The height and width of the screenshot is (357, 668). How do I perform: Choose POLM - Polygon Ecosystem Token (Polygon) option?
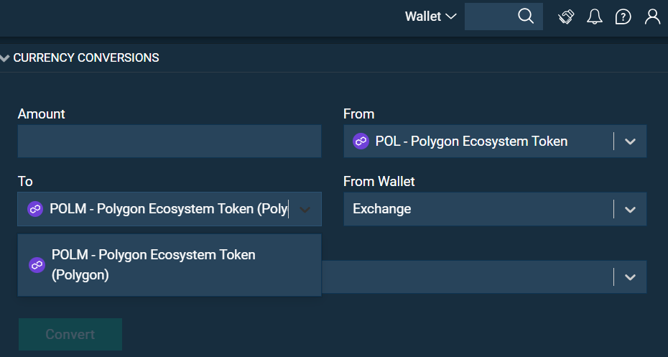pyautogui.click(x=169, y=264)
